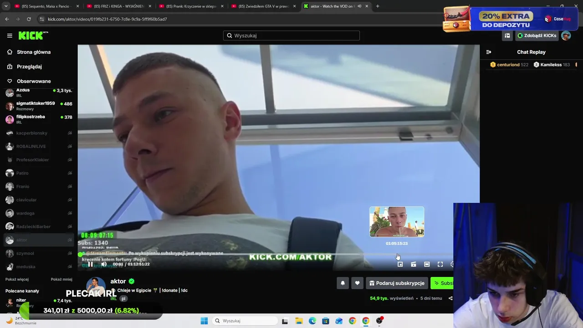Follow aktor with the heart button
The image size is (583, 328).
coord(357,283)
